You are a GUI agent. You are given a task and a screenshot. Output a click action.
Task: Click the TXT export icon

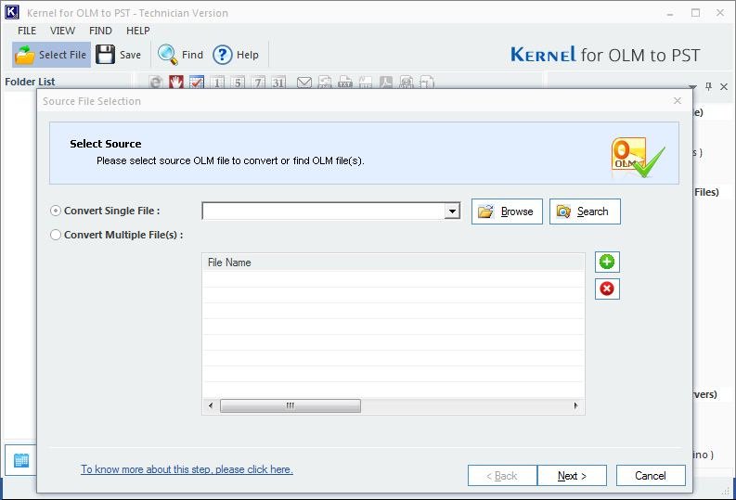[x=345, y=83]
